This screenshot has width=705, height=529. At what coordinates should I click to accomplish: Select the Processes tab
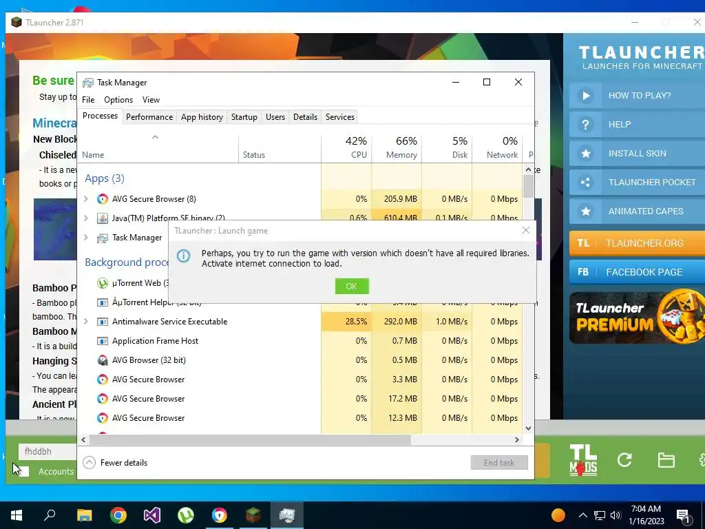click(x=100, y=116)
